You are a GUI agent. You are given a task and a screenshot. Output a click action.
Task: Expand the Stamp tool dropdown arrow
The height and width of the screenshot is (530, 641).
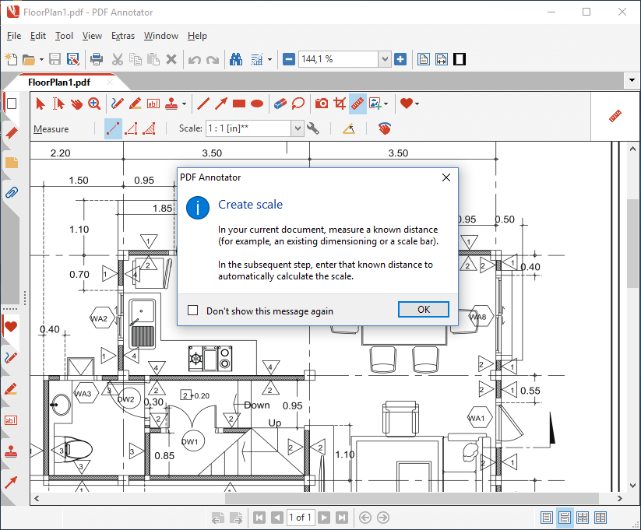(184, 104)
